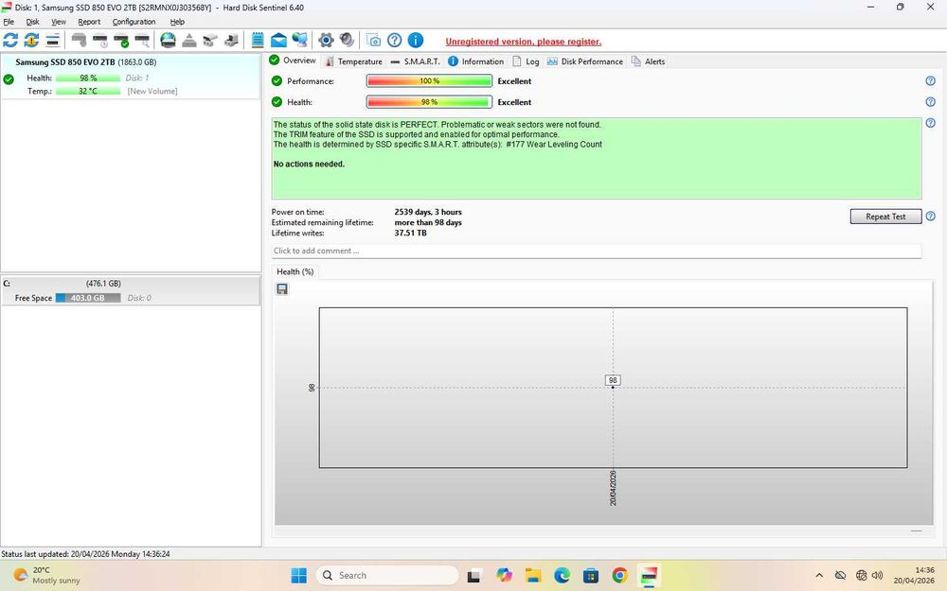Click 'more than 98 days' remaining lifetime value
947x591 pixels.
[428, 222]
